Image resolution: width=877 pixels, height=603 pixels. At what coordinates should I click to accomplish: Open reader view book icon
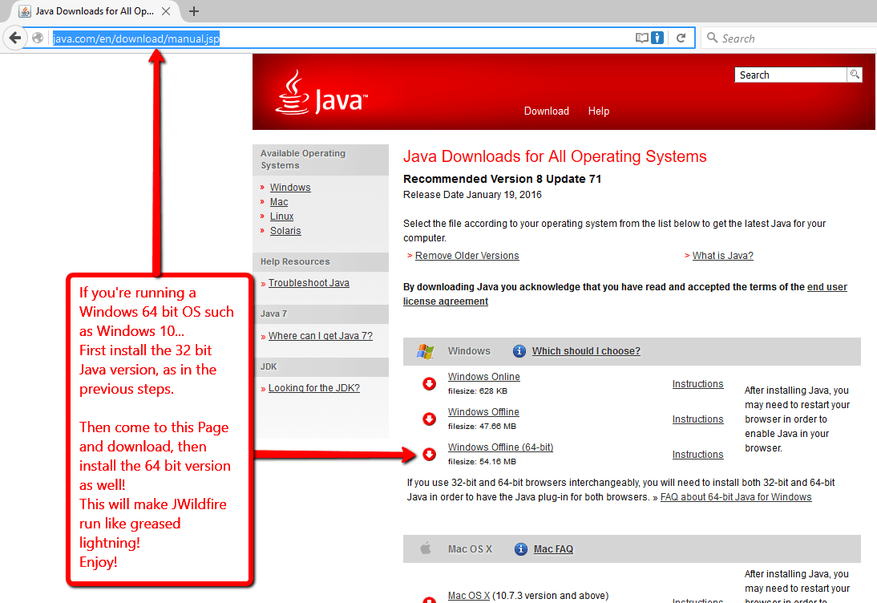click(x=642, y=38)
